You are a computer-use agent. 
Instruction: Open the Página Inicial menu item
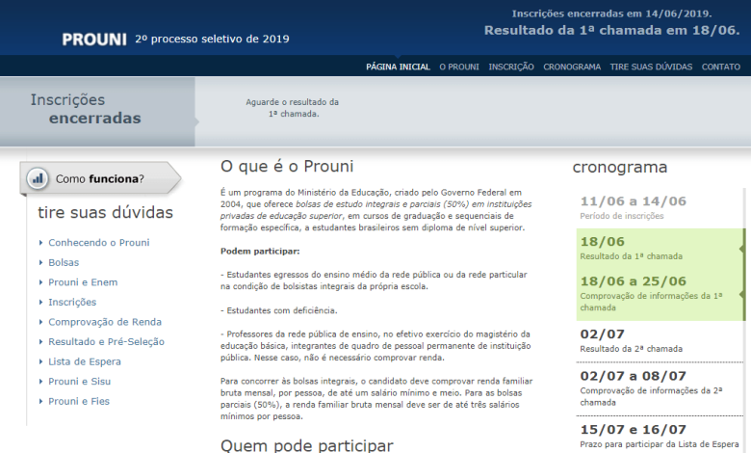(x=398, y=67)
